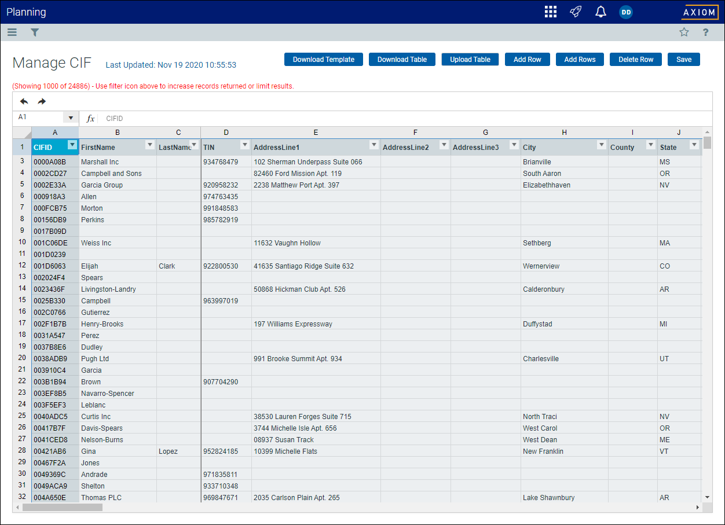Select cell 'Thomas PLC'
The width and height of the screenshot is (725, 525).
118,497
